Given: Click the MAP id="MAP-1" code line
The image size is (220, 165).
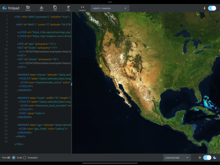Looking at the screenshot, I should pos(43,25).
